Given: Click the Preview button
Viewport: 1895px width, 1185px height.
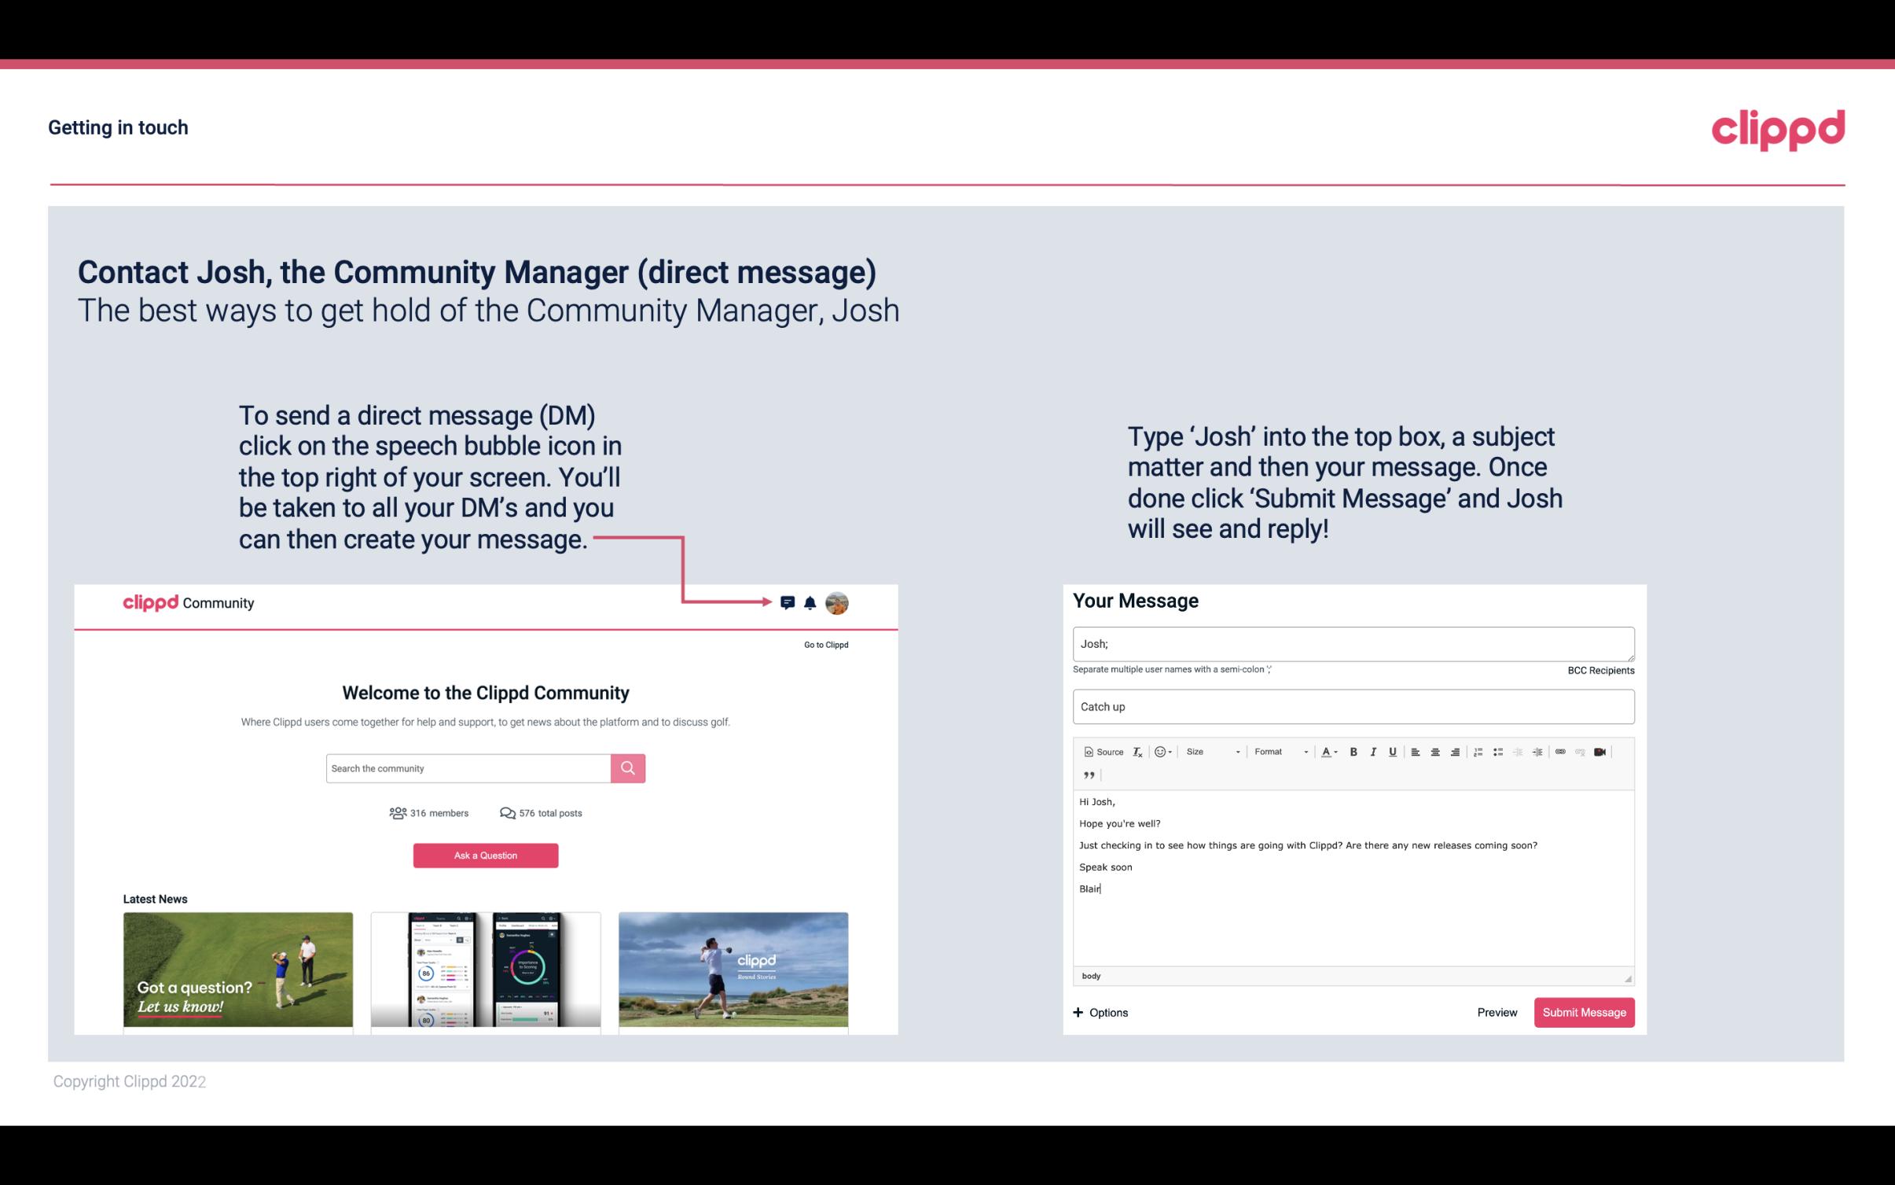Looking at the screenshot, I should pyautogui.click(x=1495, y=1012).
